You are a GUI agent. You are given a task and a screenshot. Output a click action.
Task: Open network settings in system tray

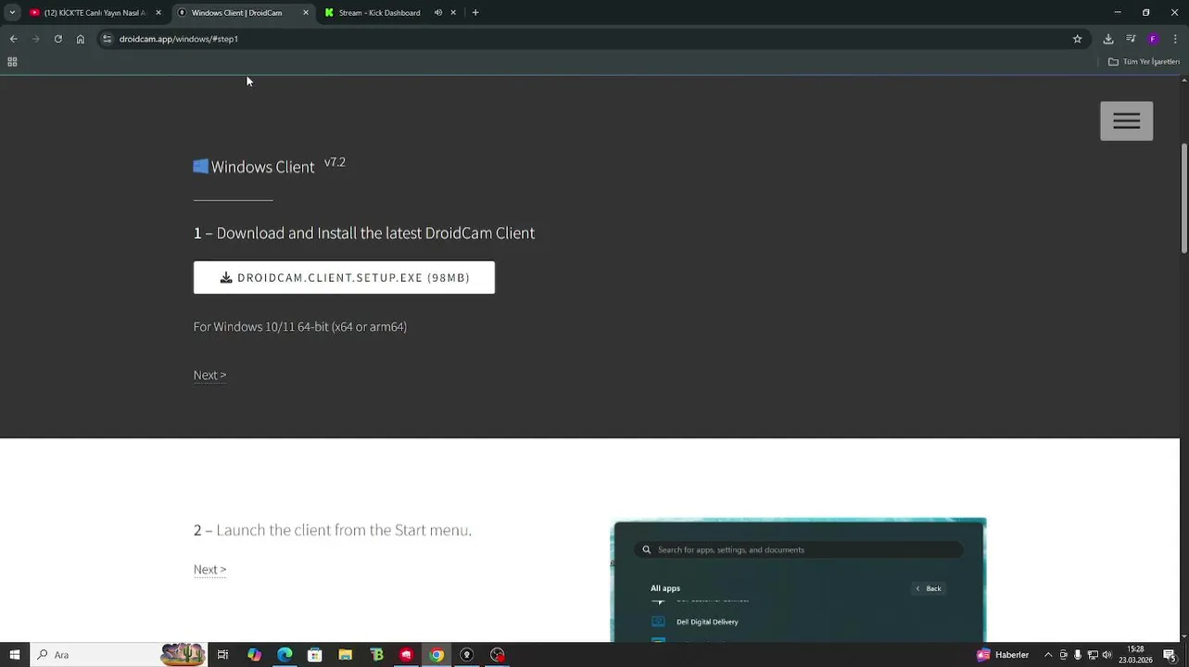1093,655
